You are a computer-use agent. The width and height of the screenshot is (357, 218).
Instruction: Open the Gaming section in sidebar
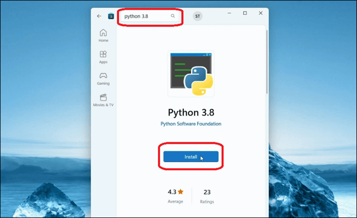point(103,79)
